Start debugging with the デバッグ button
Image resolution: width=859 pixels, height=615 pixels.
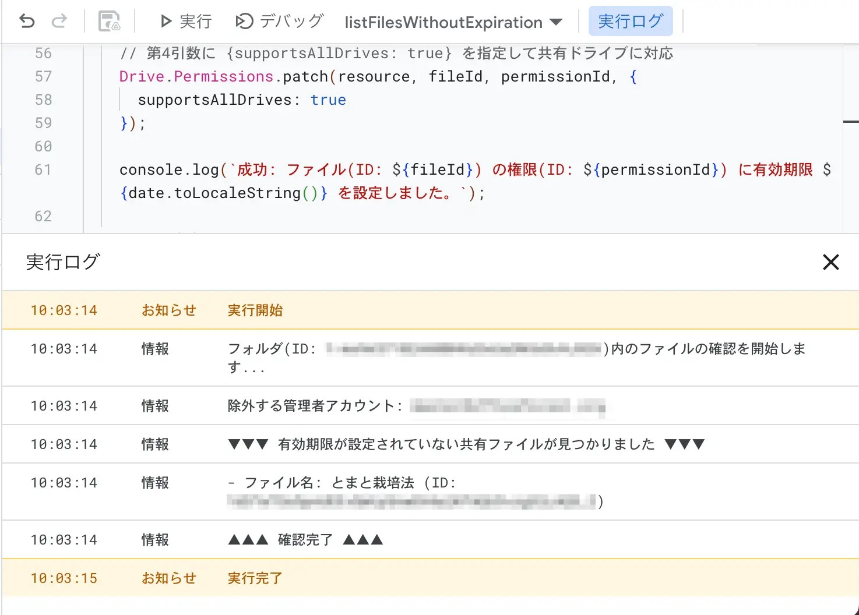coord(279,22)
